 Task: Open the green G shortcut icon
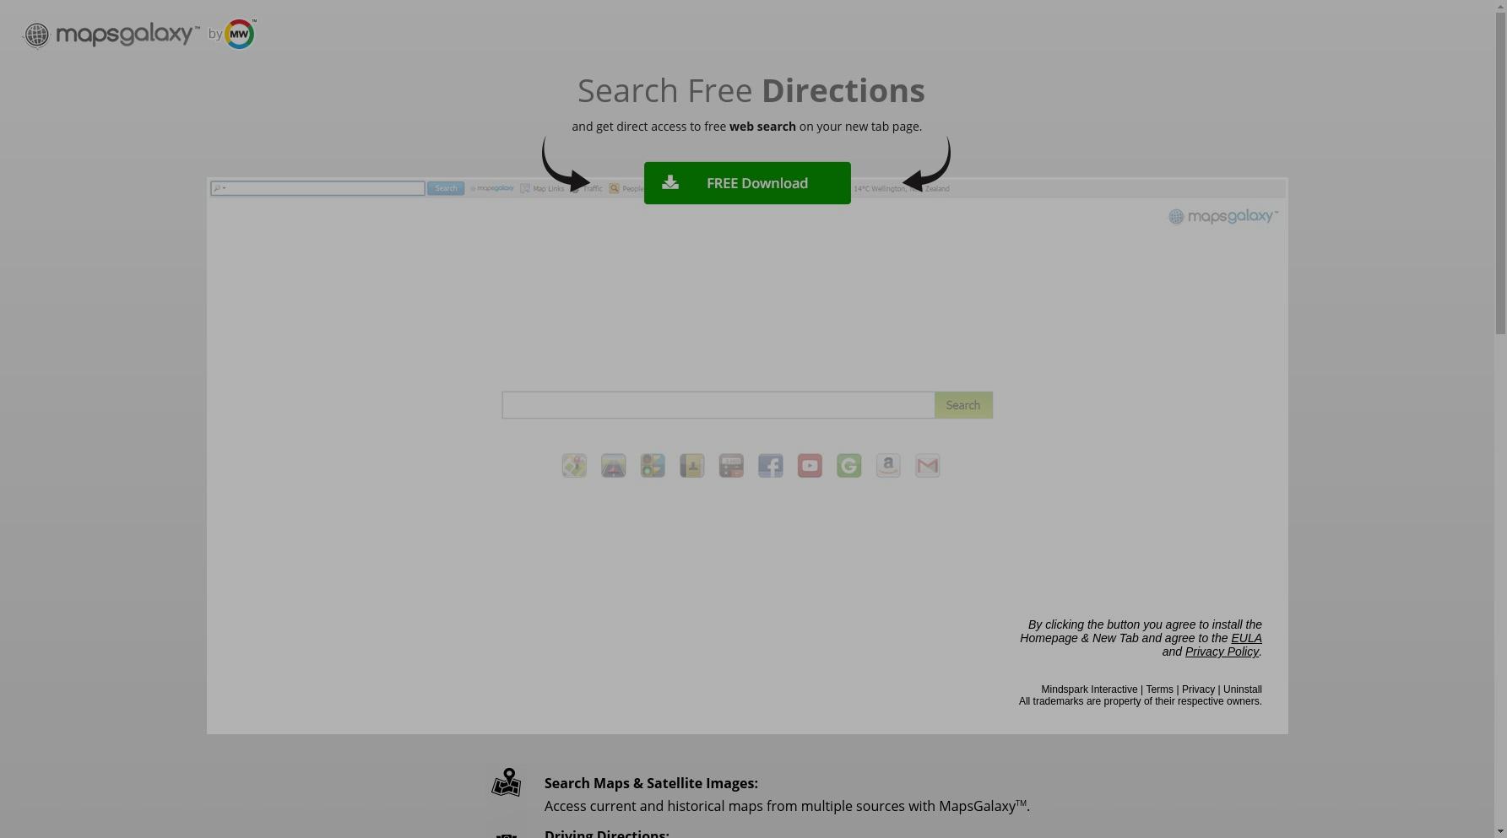tap(849, 466)
